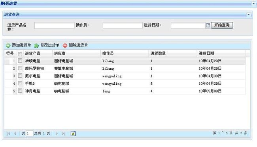Click the page number input box
Viewport: 257px width, 147px height.
point(30,134)
